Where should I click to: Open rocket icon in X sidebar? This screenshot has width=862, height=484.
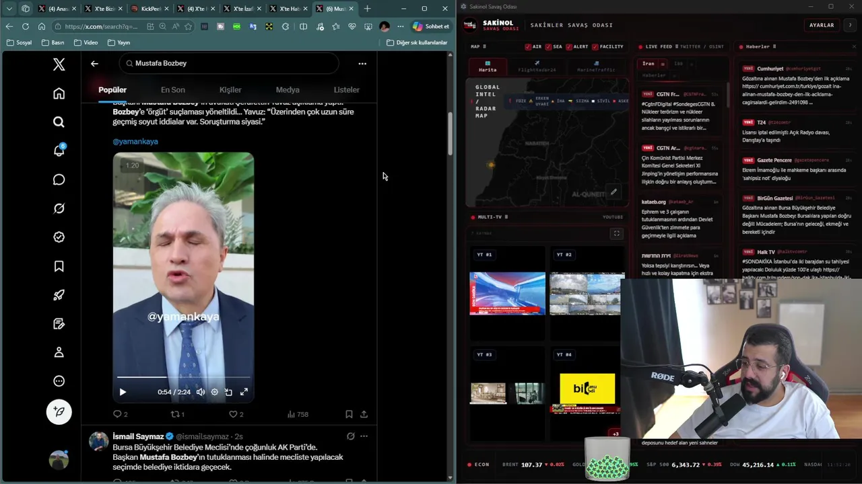point(59,295)
